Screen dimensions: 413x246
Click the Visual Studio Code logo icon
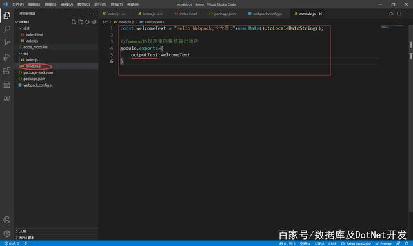[x=5, y=5]
